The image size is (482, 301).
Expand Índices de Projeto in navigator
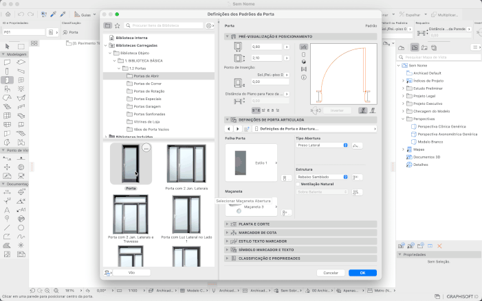pyautogui.click(x=404, y=81)
